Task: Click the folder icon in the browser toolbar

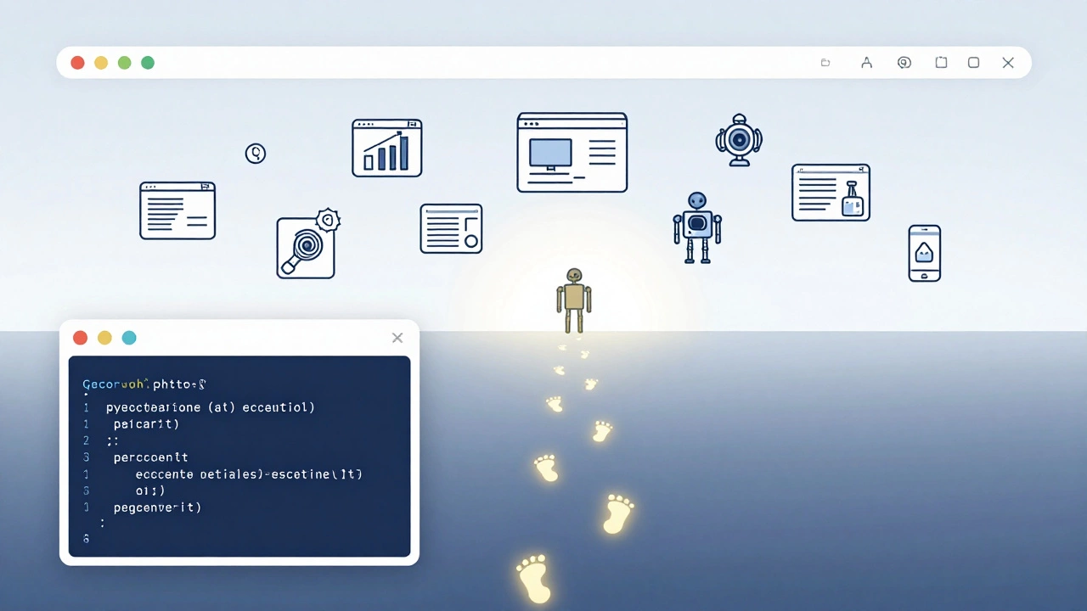Action: [x=825, y=62]
